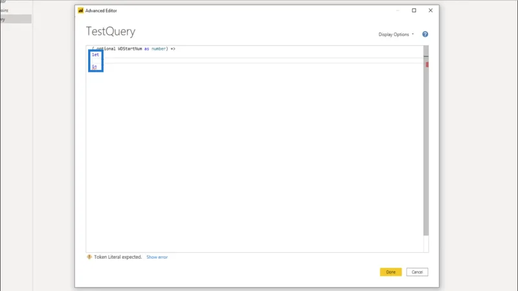518x291 pixels.
Task: Click the warning icon beside error message
Action: click(x=89, y=257)
